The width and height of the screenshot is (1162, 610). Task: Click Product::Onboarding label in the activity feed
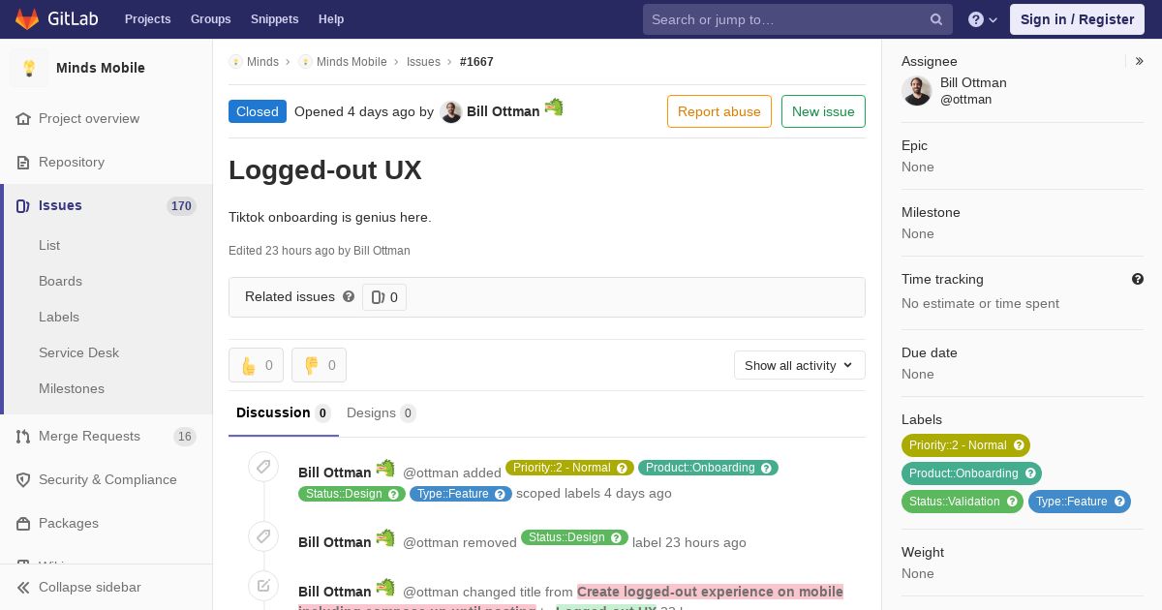[x=708, y=468]
